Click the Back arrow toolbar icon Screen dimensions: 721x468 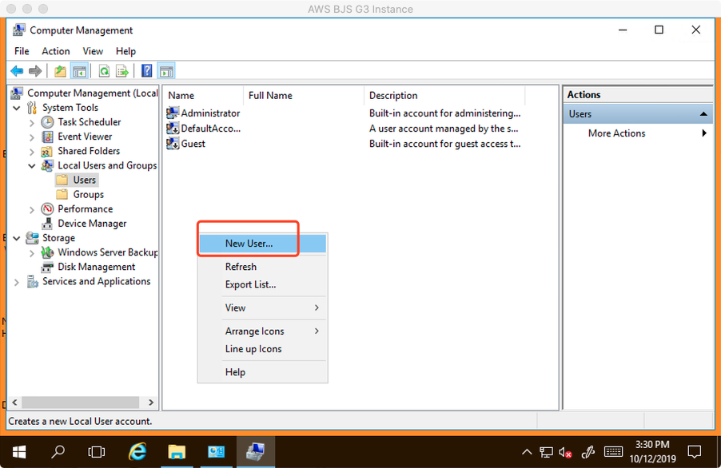tap(17, 71)
